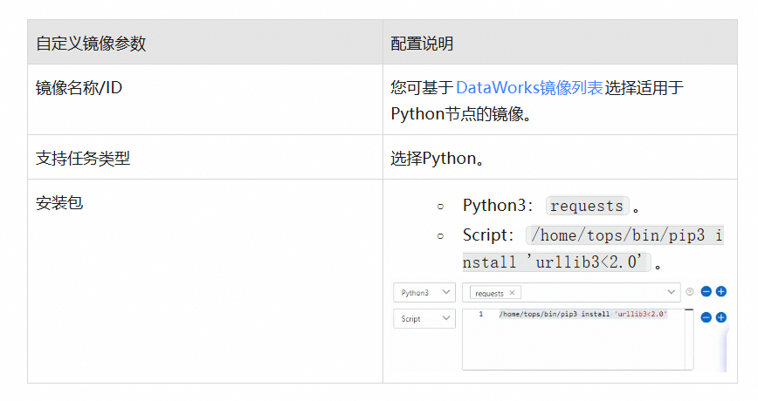Image resolution: width=758 pixels, height=401 pixels.
Task: Click the 选择Python。 description text
Action: (x=437, y=159)
